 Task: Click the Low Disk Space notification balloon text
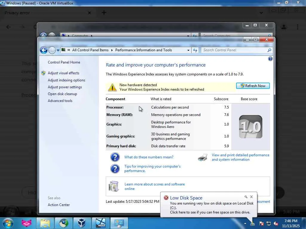[x=212, y=208]
